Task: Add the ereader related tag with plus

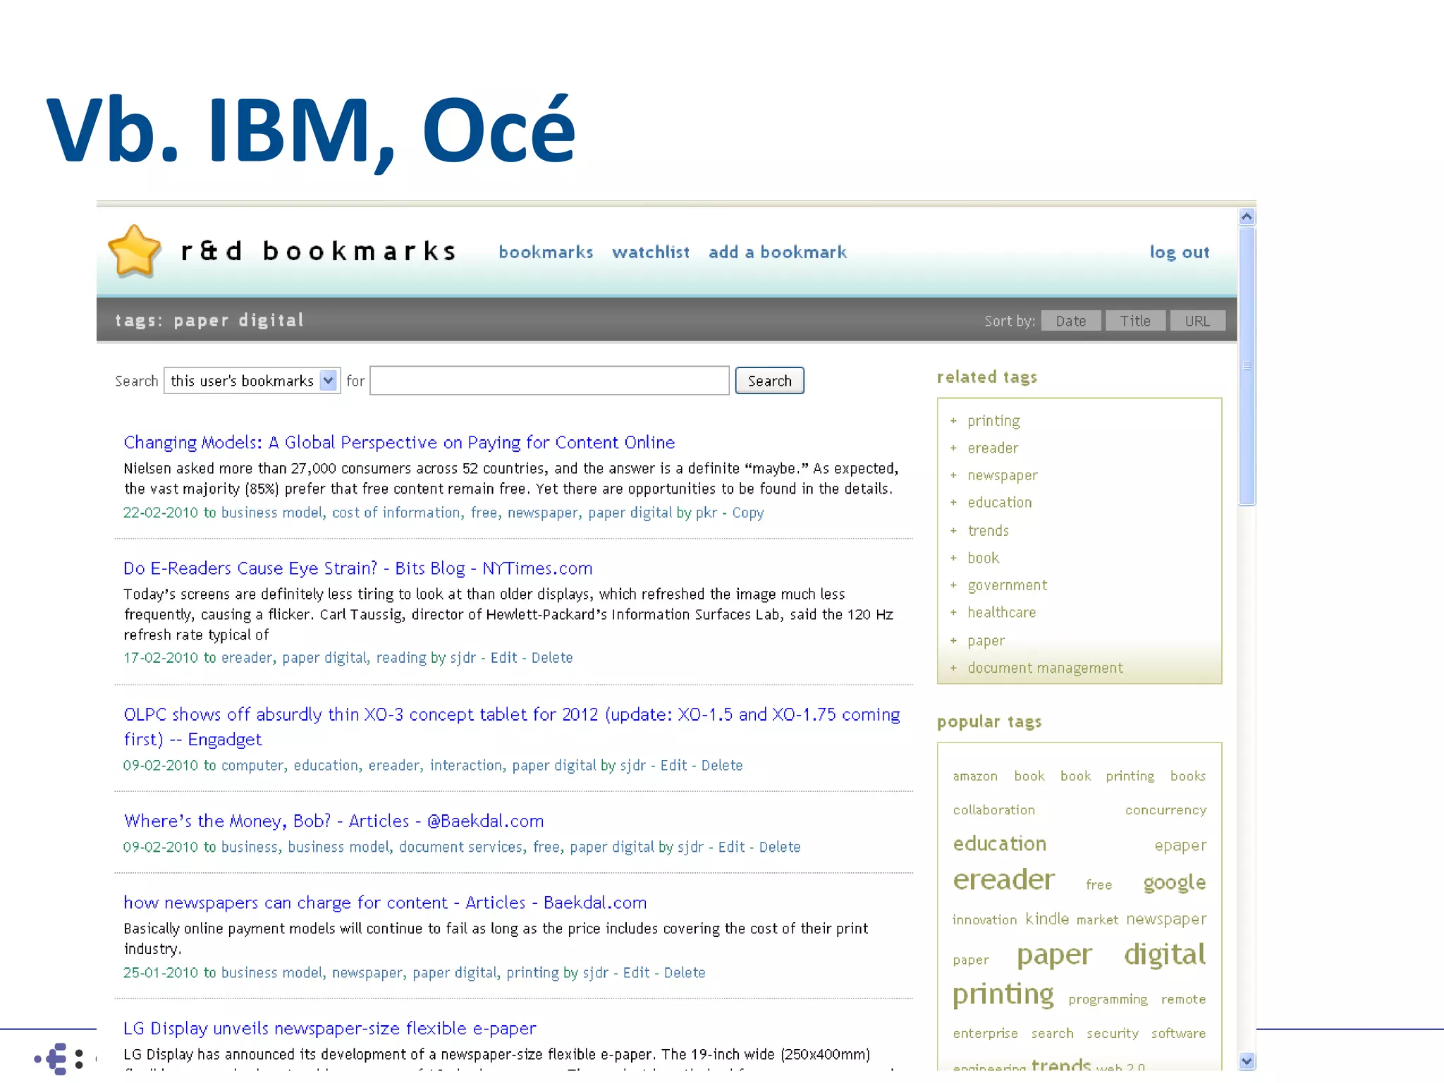Action: [x=953, y=448]
